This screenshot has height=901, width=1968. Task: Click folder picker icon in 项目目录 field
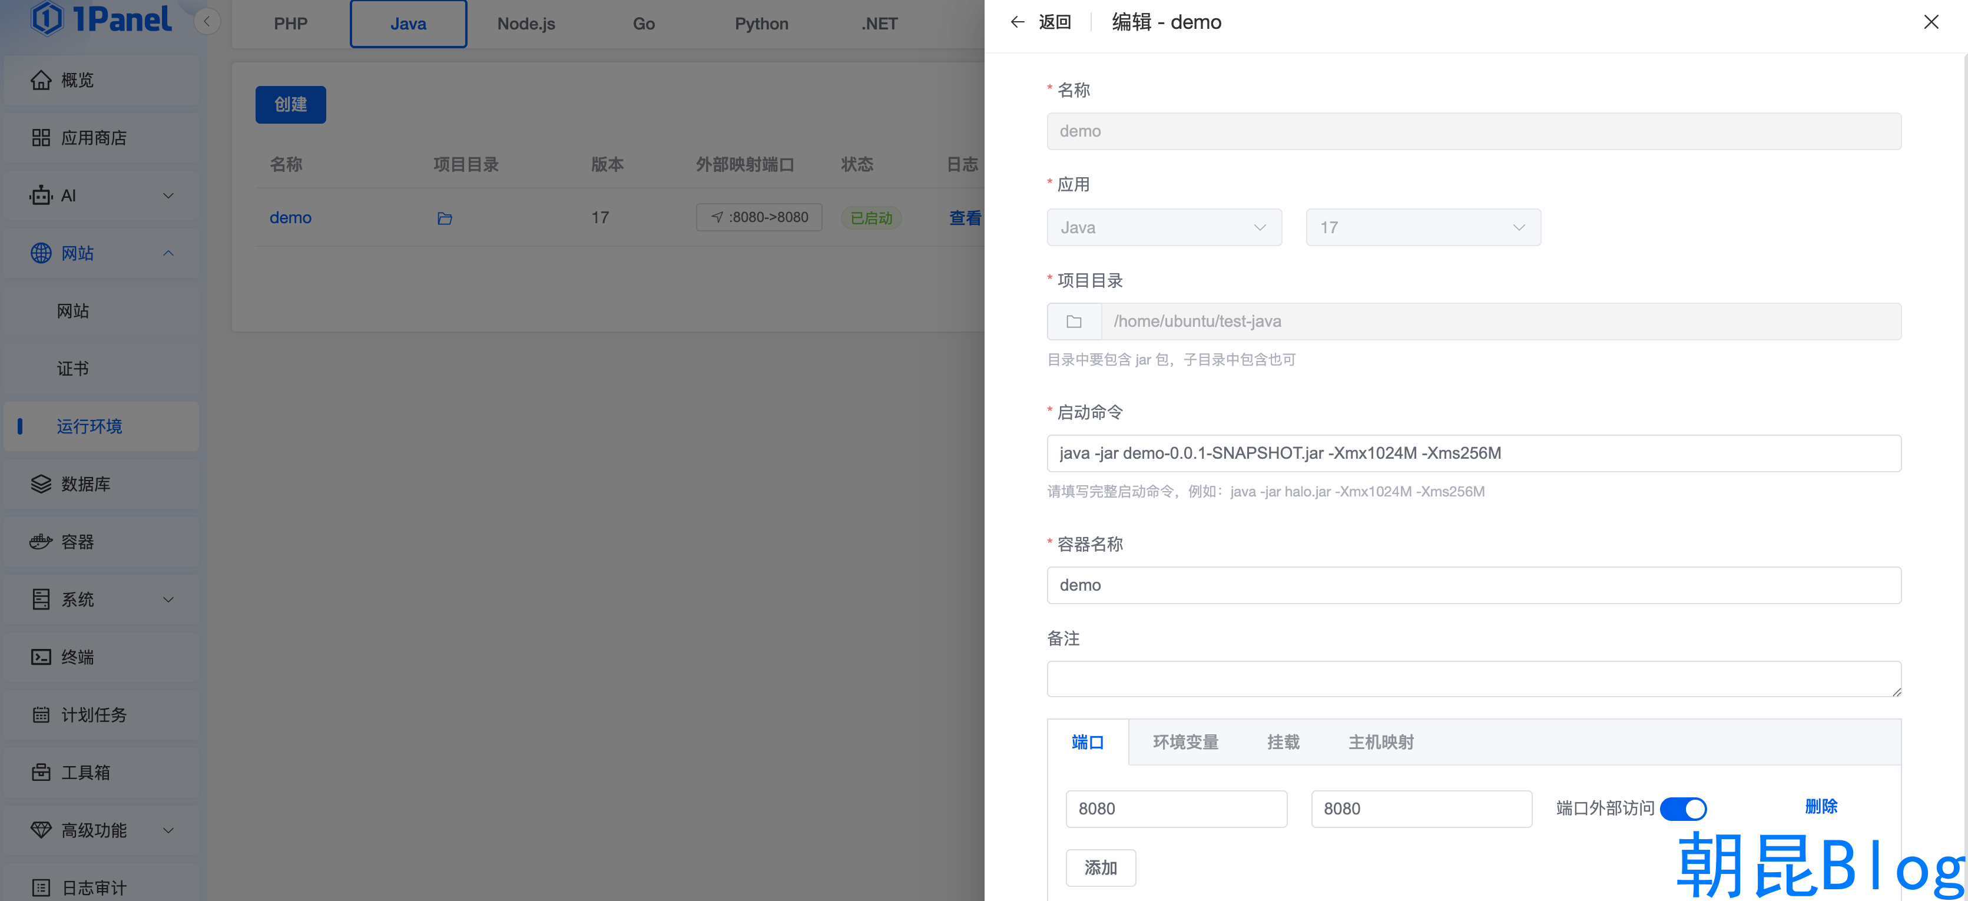pyautogui.click(x=1074, y=322)
